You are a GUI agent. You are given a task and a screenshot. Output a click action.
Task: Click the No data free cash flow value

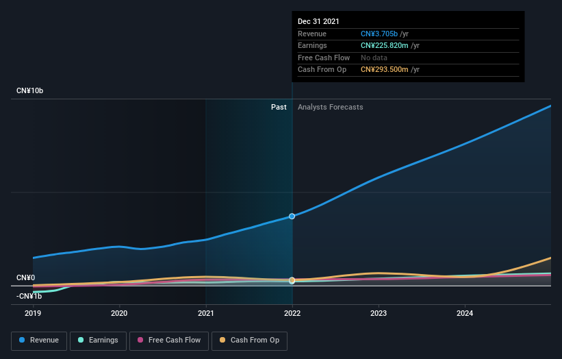374,58
